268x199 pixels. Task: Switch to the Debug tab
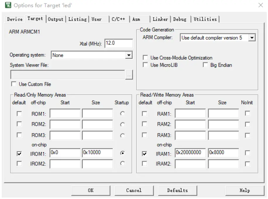(180, 19)
